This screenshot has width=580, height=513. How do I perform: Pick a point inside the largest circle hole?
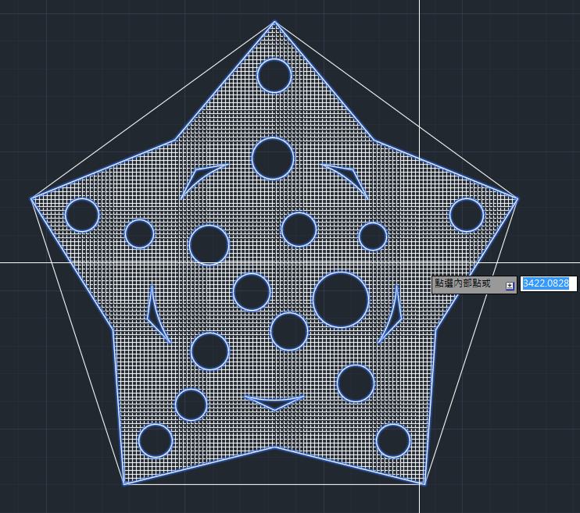341,300
